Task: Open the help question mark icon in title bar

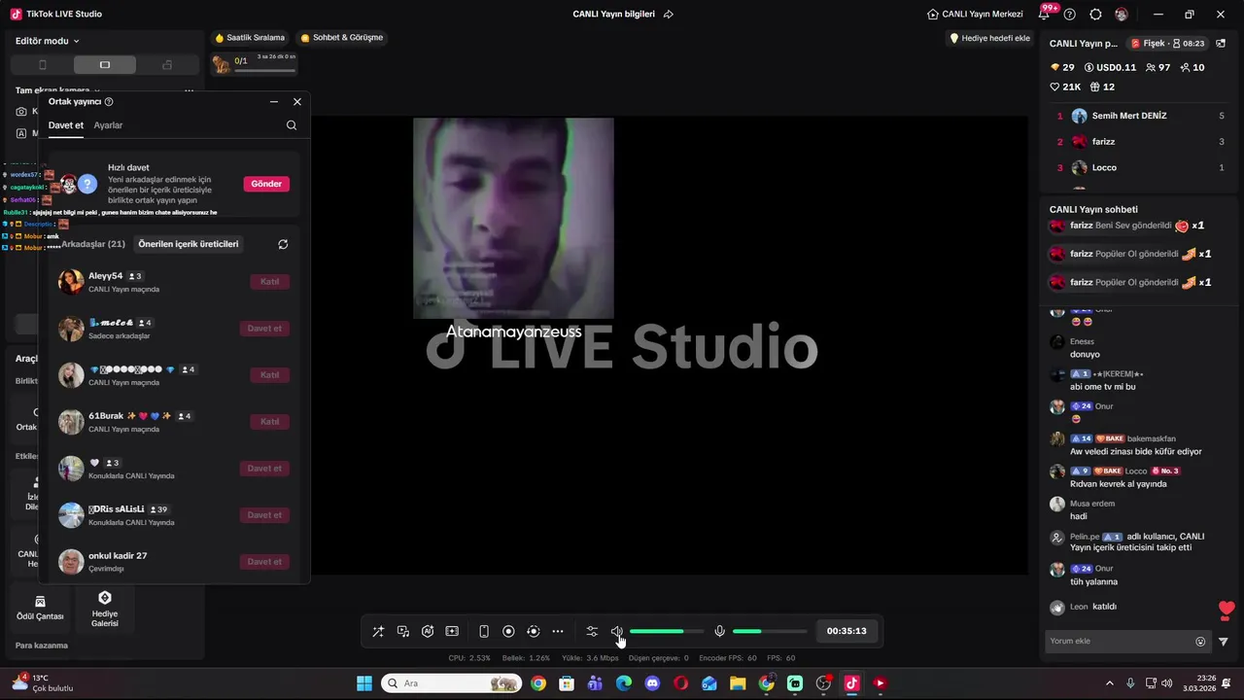Action: tap(1070, 15)
